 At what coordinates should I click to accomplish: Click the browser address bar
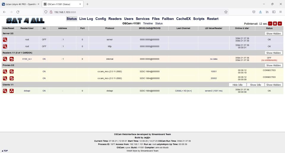pyautogui.click(x=134, y=12)
